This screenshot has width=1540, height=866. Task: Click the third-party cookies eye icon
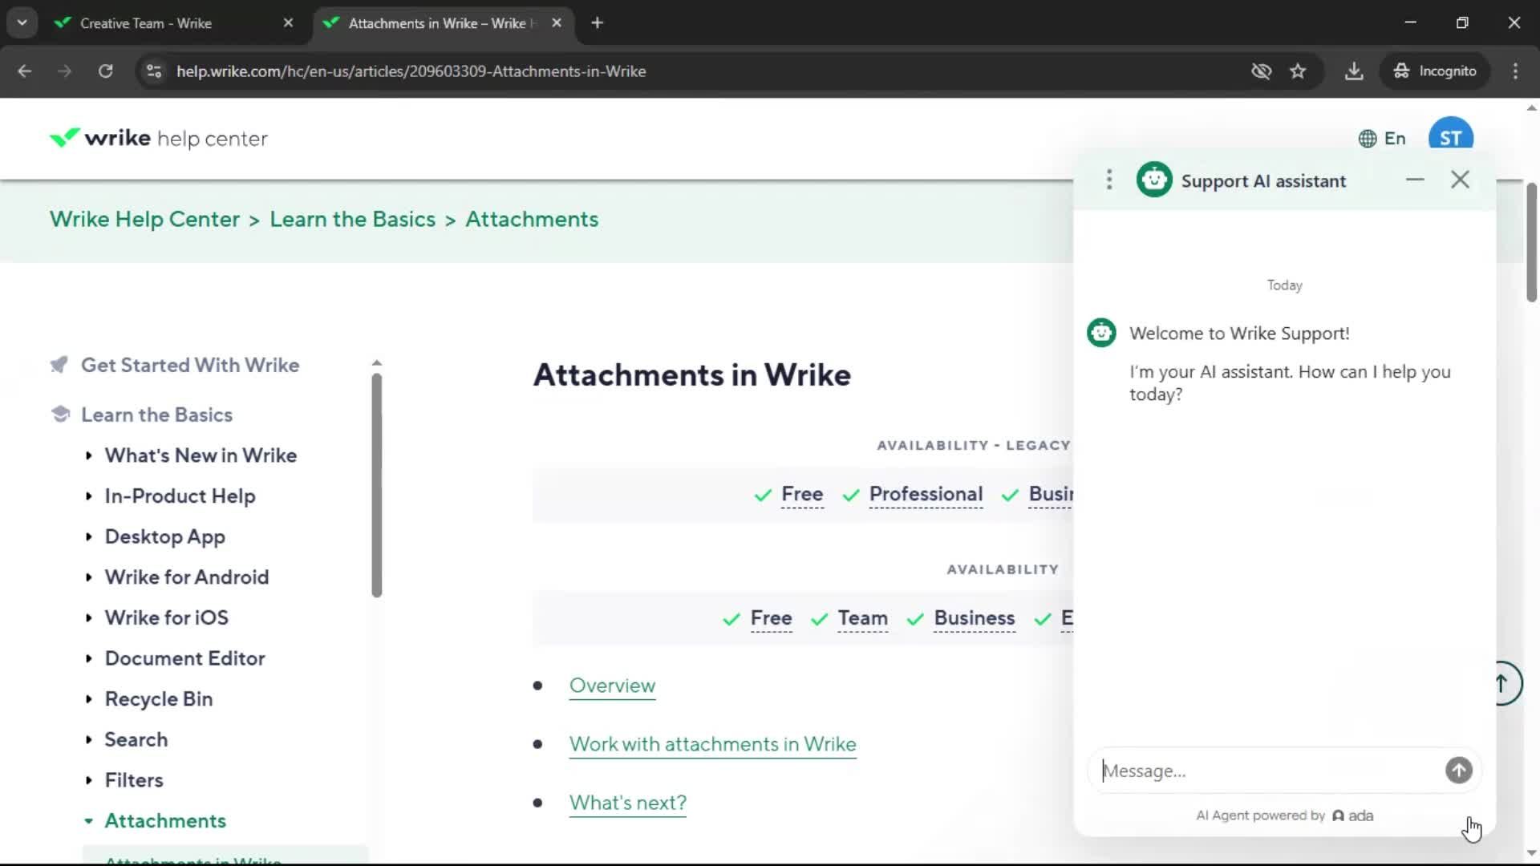[1261, 71]
